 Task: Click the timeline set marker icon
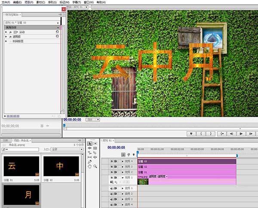[x=134, y=154]
